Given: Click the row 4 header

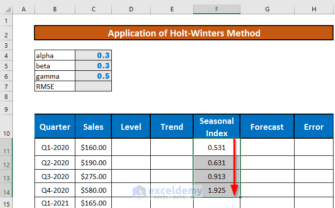Looking at the screenshot, I should click(x=6, y=55).
